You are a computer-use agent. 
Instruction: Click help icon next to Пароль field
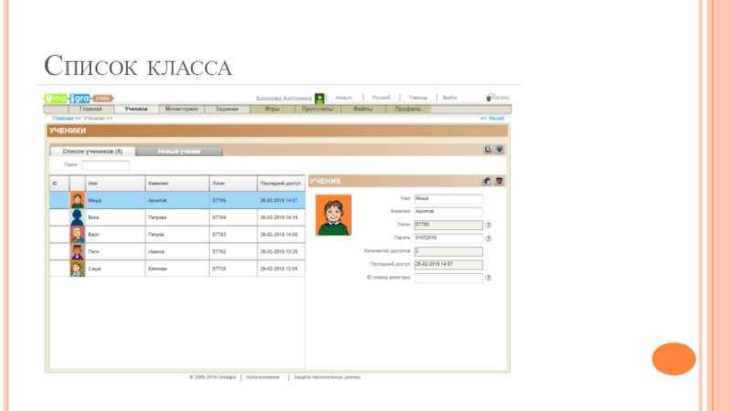tap(489, 238)
